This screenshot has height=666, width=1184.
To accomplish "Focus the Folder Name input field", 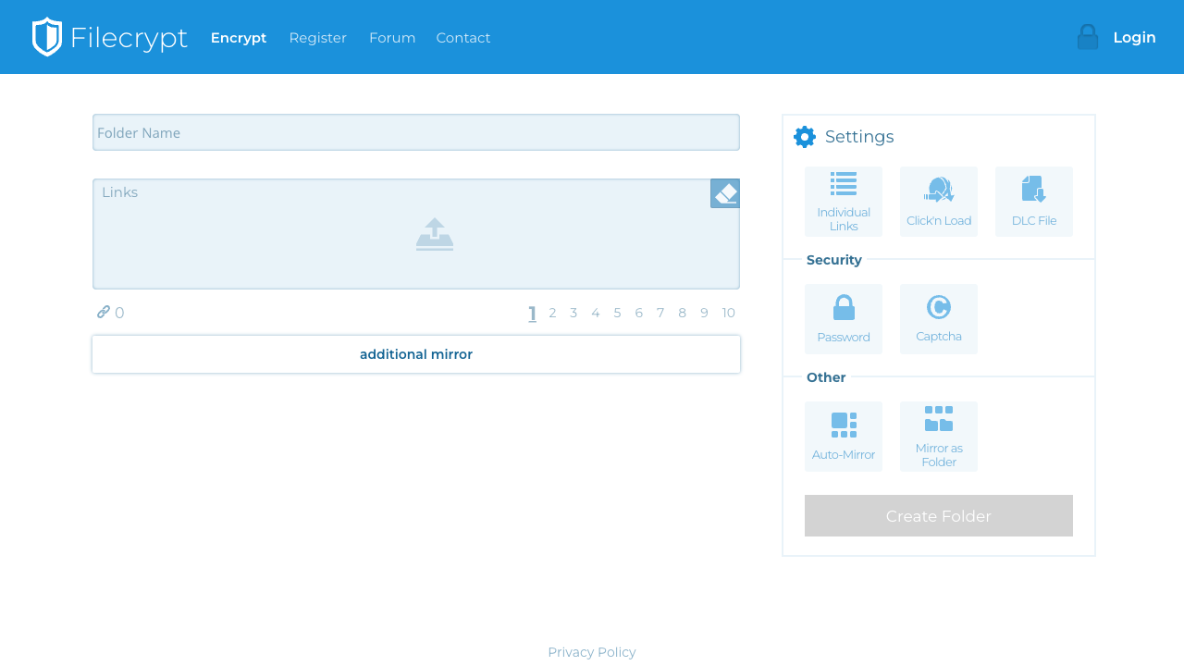I will point(416,132).
